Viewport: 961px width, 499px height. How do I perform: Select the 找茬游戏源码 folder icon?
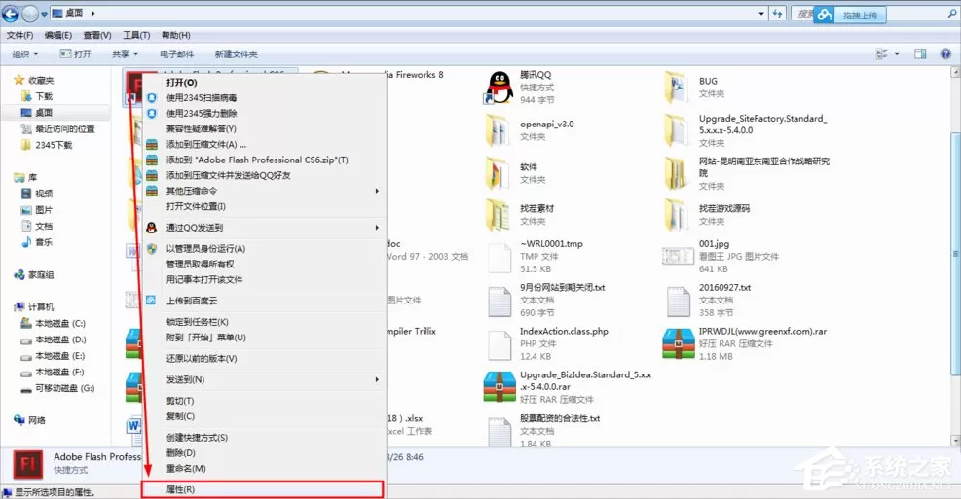676,214
